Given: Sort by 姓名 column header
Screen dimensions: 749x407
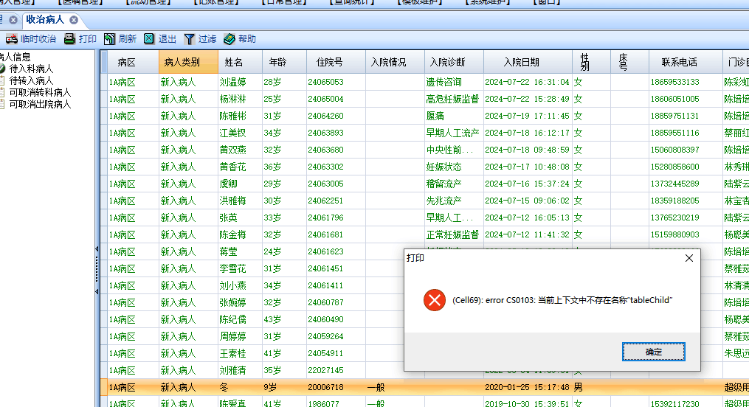Looking at the screenshot, I should click(240, 62).
